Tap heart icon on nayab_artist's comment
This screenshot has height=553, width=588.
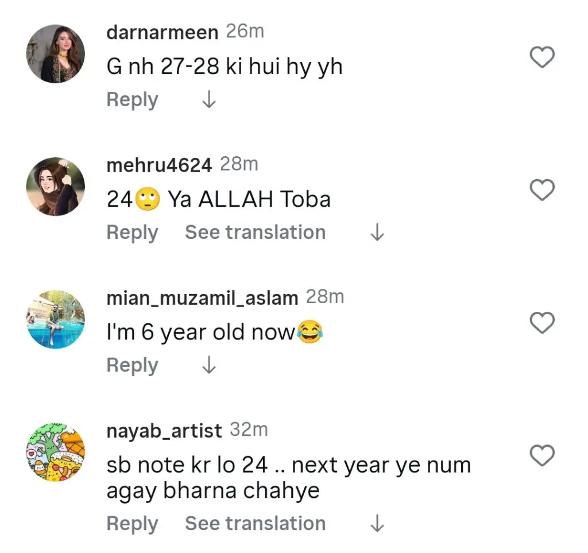[541, 456]
